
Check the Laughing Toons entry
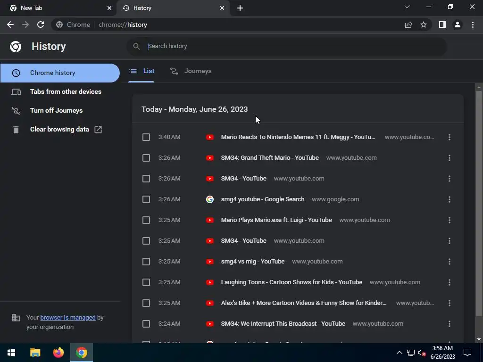pyautogui.click(x=146, y=282)
